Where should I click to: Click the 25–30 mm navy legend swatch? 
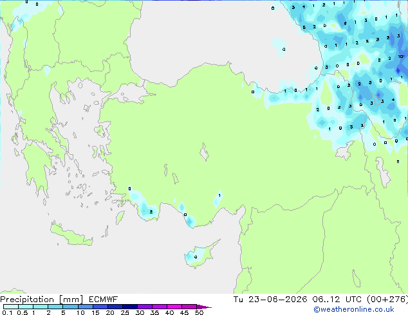[130, 307]
